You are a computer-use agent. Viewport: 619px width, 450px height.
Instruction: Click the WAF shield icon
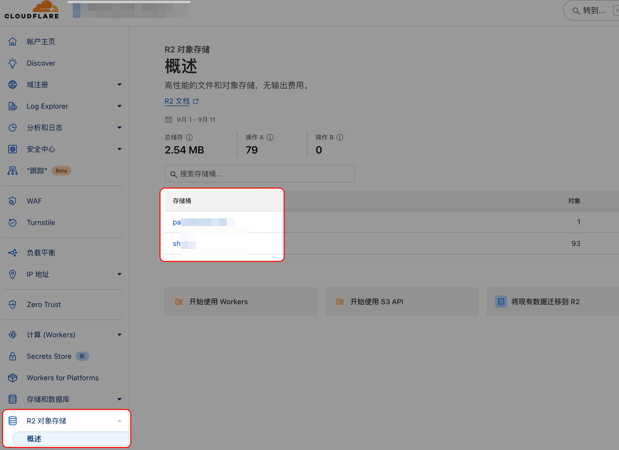tap(13, 201)
